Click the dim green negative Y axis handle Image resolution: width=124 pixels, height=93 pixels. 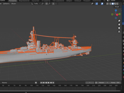[112, 14]
